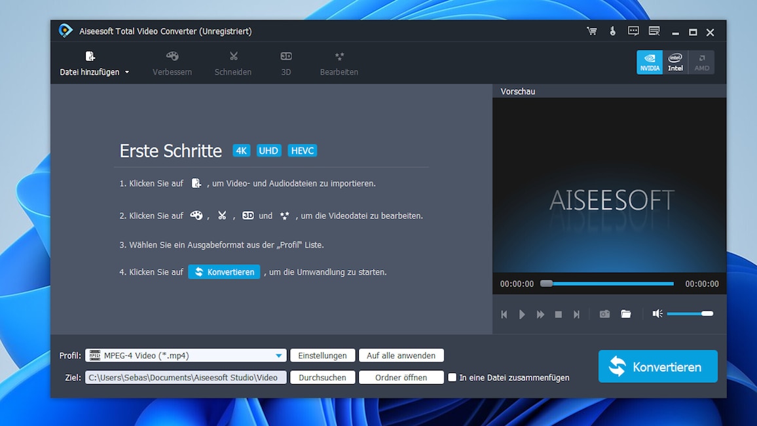This screenshot has width=757, height=426.
Task: Open the Verbessern enhancement tool
Action: tap(172, 64)
